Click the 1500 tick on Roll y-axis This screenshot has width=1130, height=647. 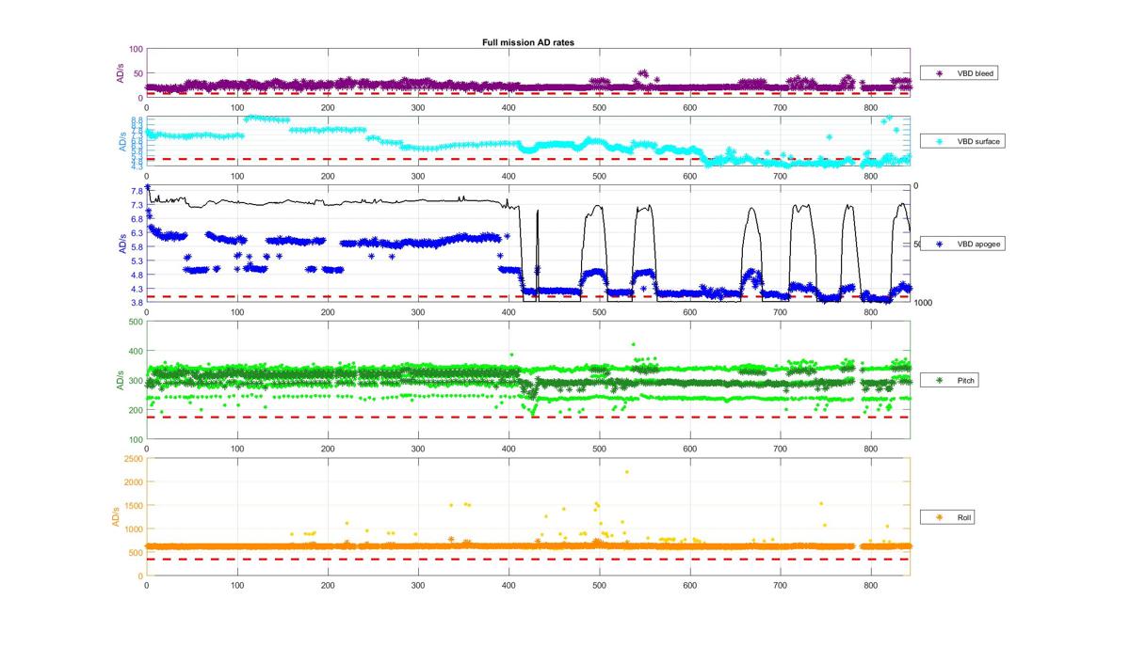click(133, 506)
